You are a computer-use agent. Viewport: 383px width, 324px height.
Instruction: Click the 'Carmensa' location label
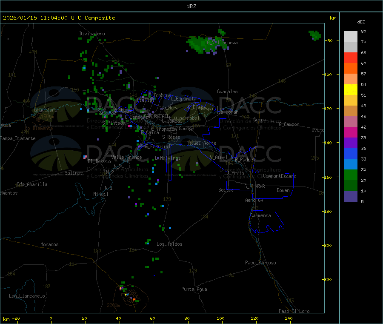[260, 216]
